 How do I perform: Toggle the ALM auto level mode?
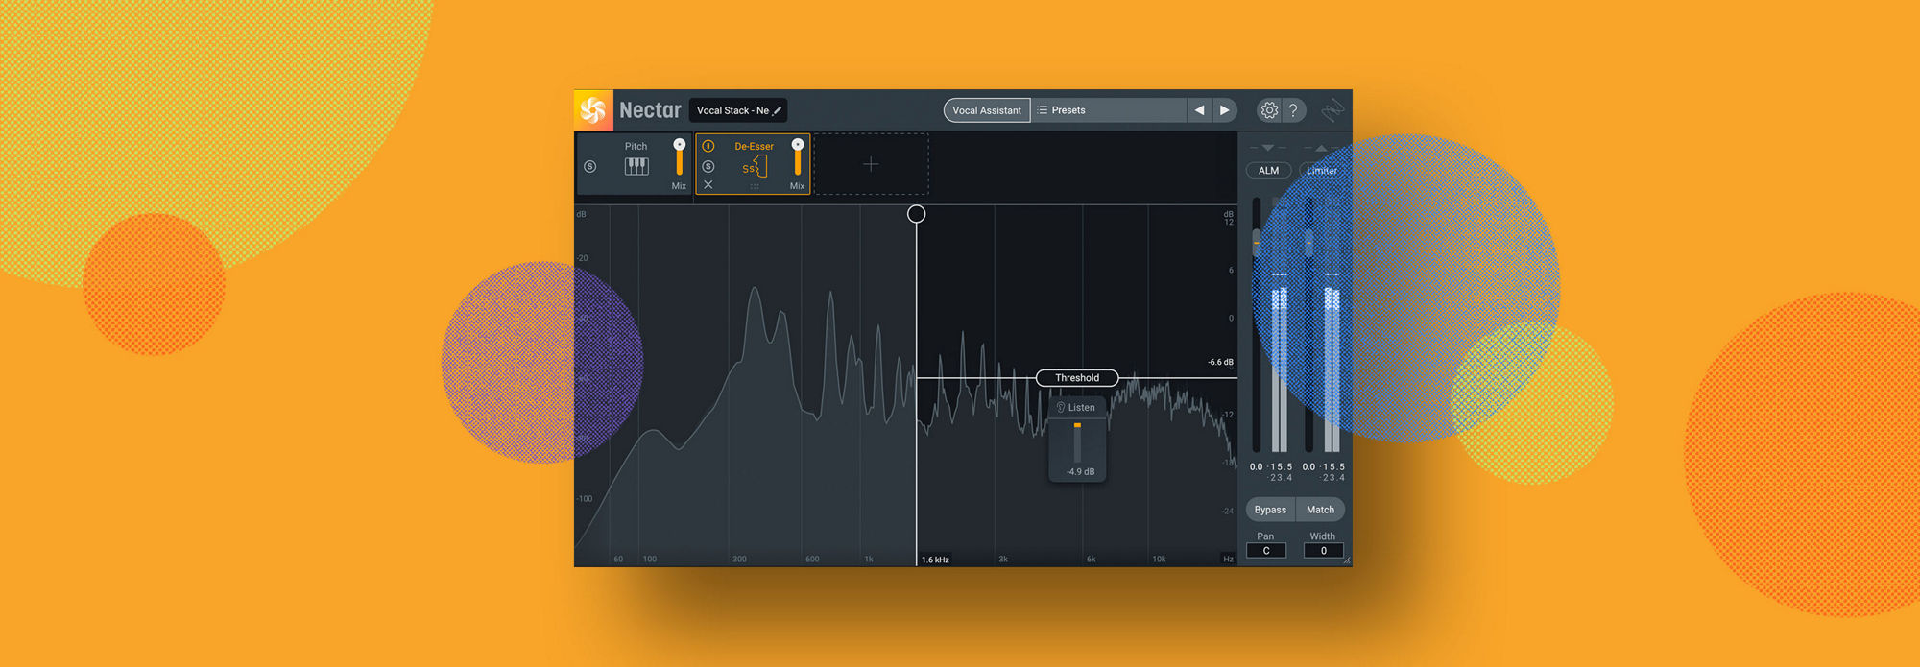tap(1269, 171)
